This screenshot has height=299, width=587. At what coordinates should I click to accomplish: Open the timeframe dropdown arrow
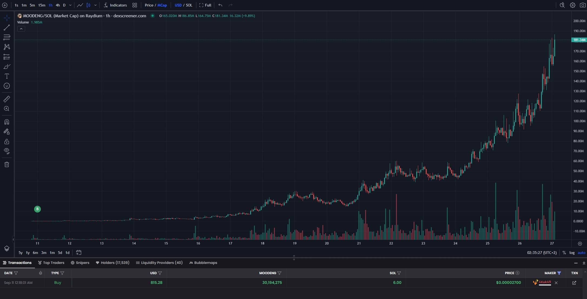70,5
